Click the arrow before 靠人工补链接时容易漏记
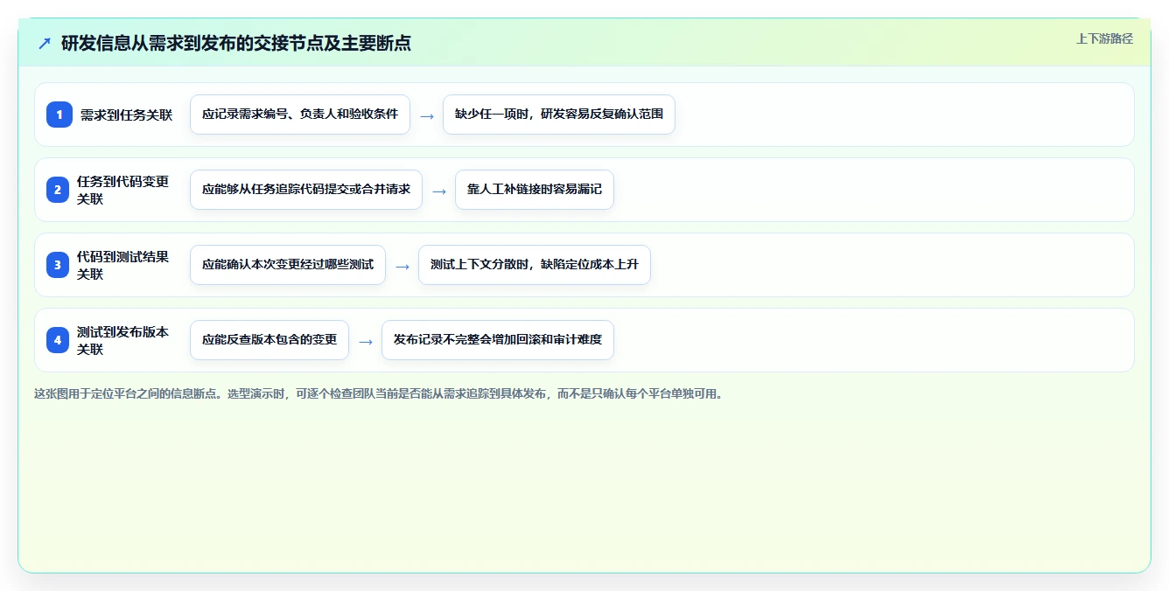Screen dimensions: 1169x591 point(439,191)
